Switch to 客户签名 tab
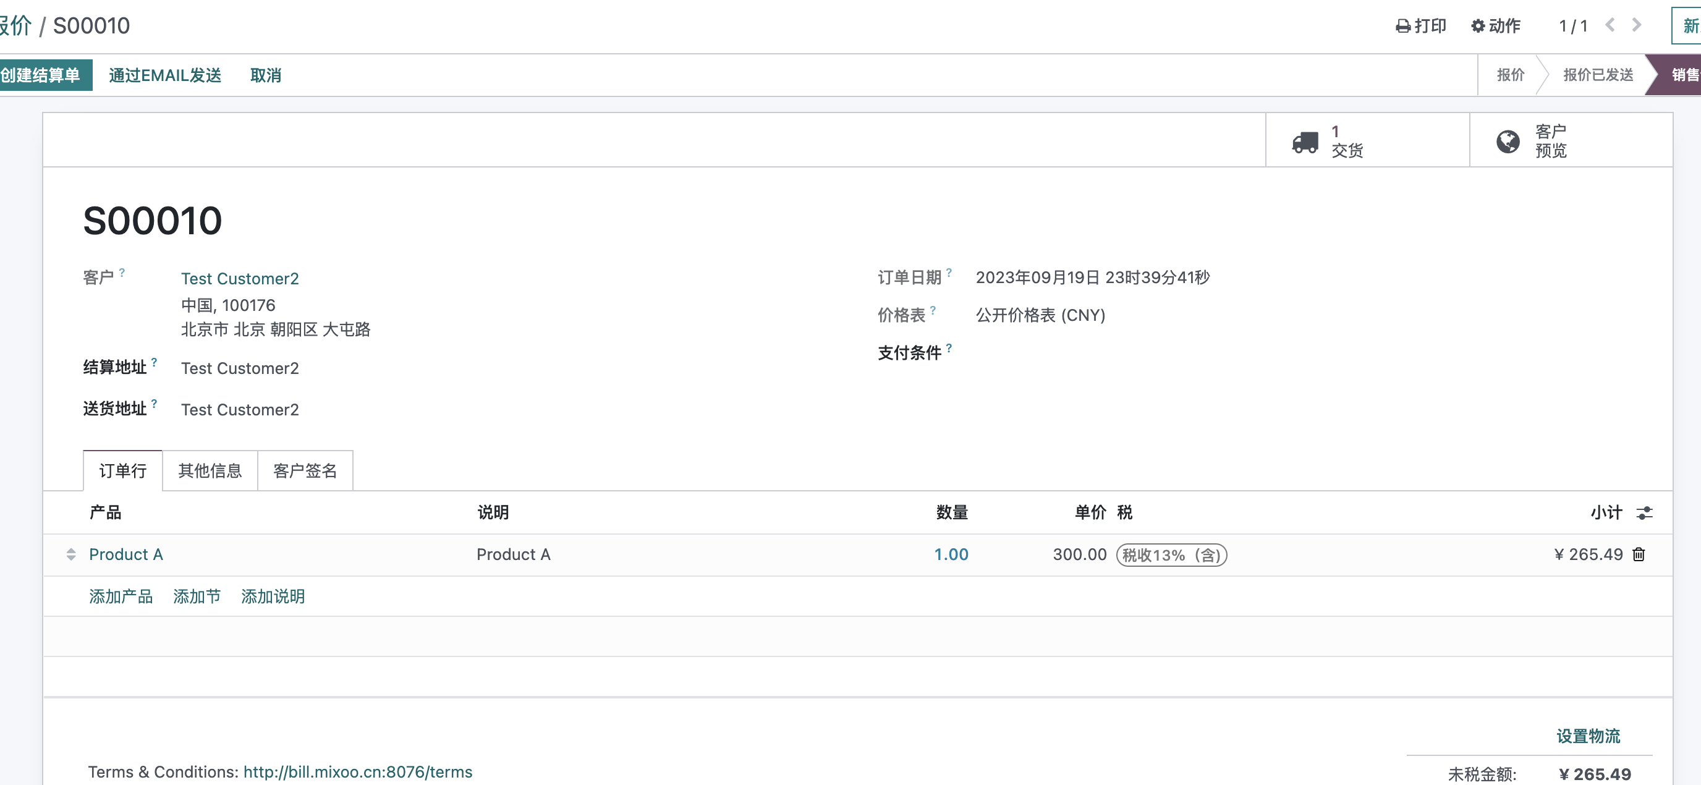Screen dimensions: 1701x785 tap(305, 471)
